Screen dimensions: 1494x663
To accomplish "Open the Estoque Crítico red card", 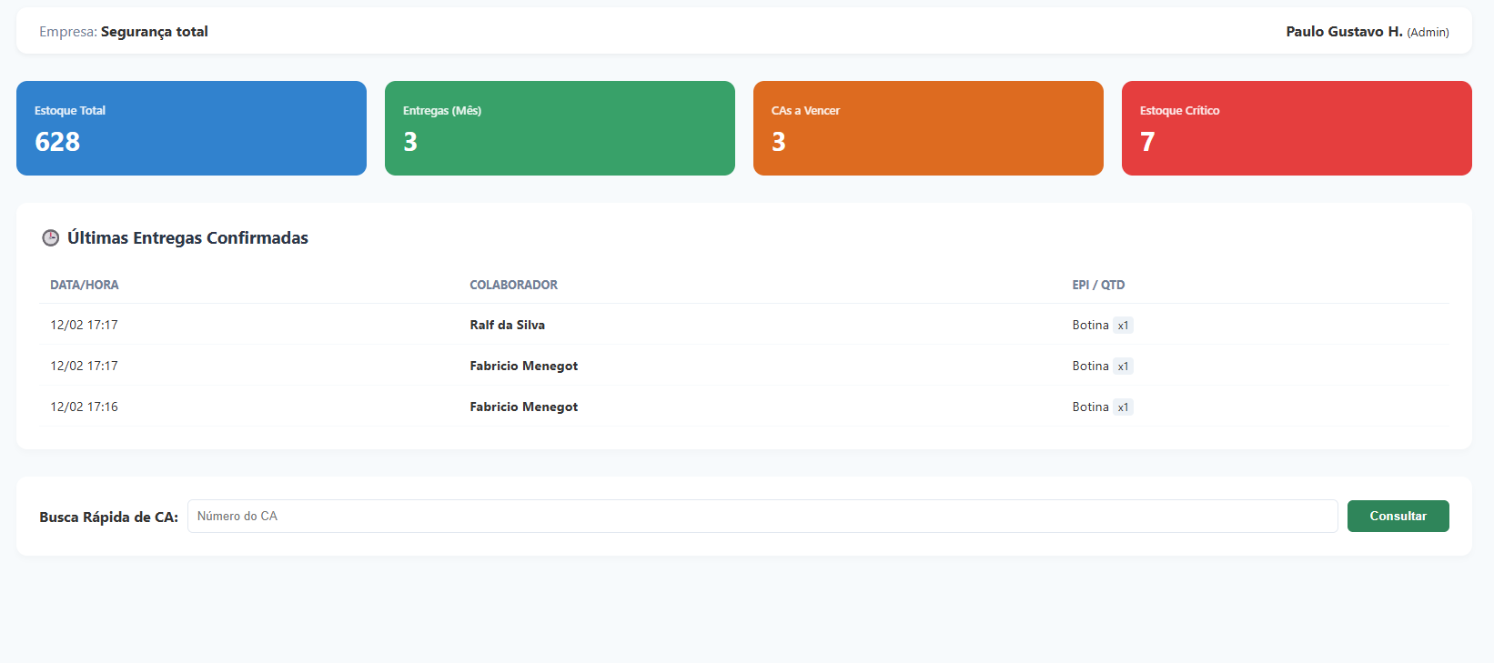I will (1297, 128).
